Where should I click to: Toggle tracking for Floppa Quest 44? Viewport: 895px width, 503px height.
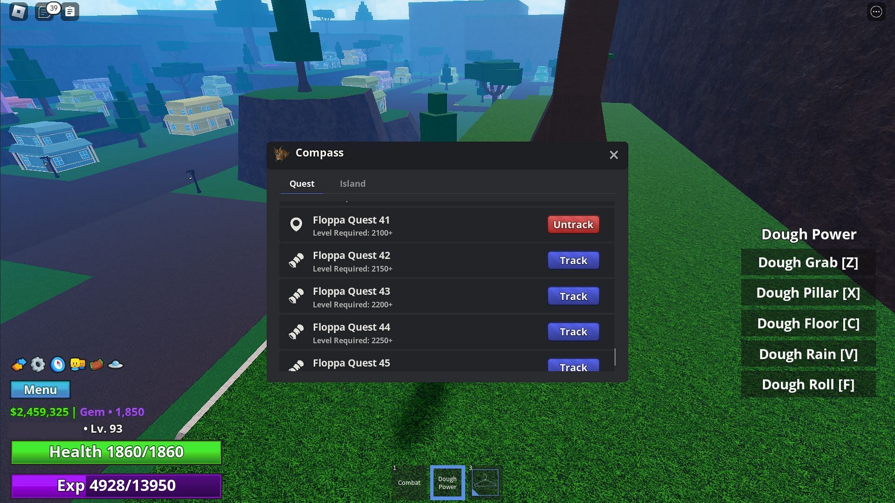click(x=573, y=332)
